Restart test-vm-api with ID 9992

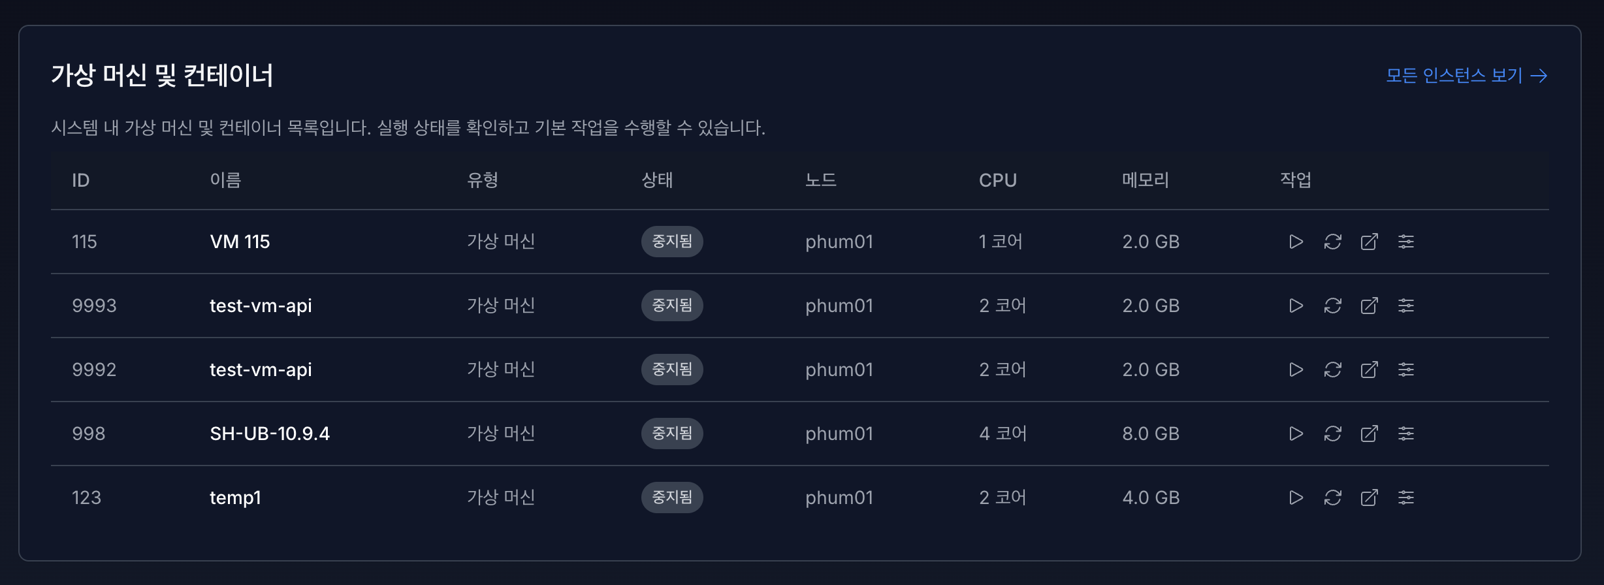click(1333, 370)
